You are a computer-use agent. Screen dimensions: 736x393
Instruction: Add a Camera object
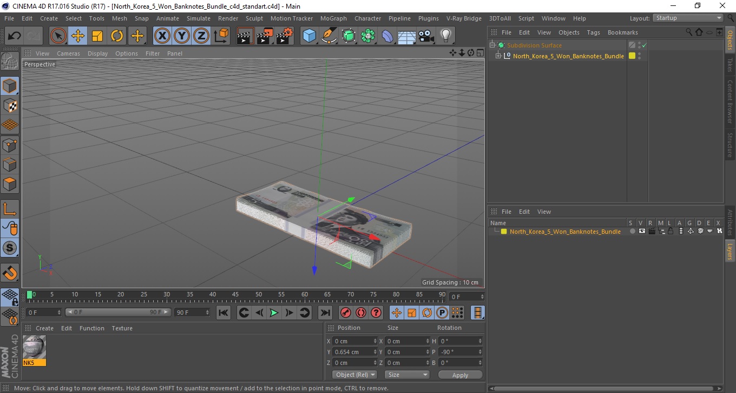(426, 36)
